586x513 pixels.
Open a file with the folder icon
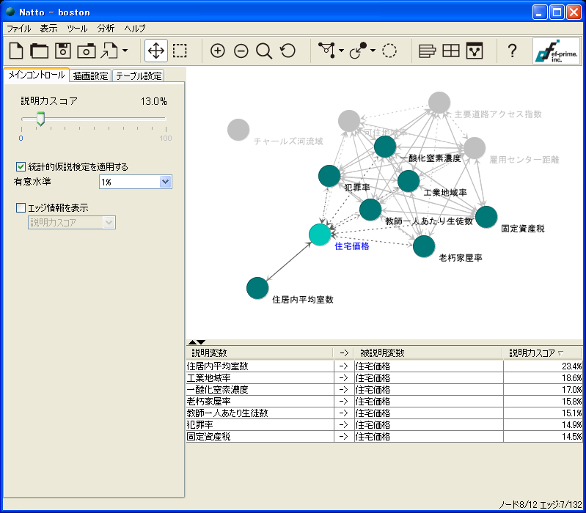click(39, 51)
